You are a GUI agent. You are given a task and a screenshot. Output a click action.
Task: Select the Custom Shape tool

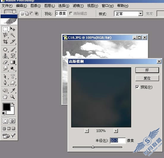pos(12,83)
